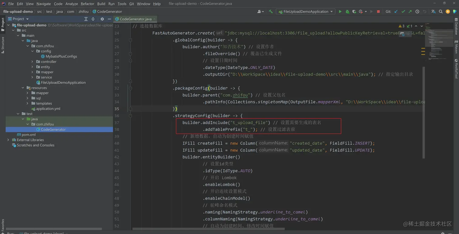The image size is (459, 234).
Task: Click the orange IDE update icon
Action: click(448, 12)
